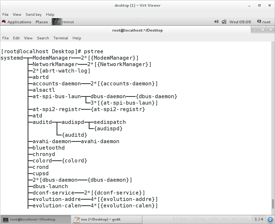Open the Wed 05:05 clock

click(240, 22)
